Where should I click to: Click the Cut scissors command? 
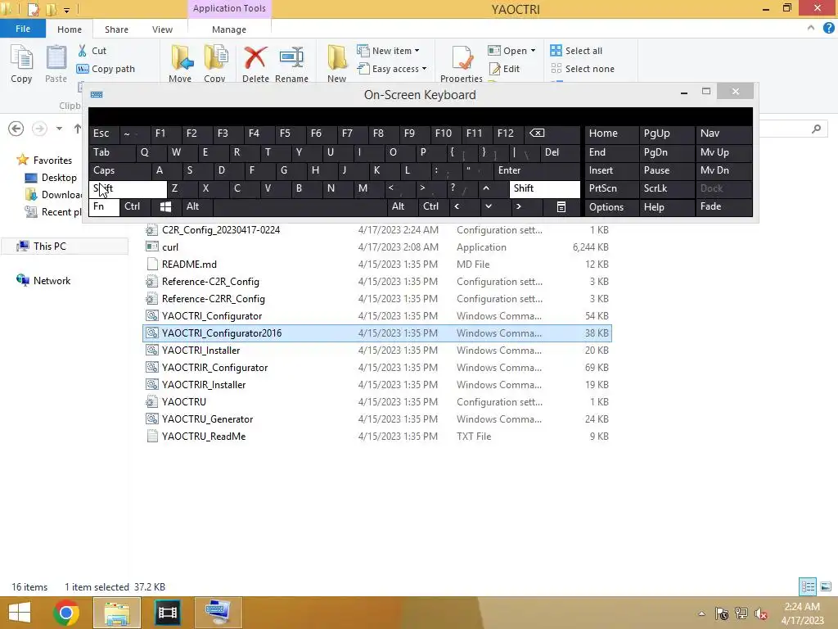92,51
